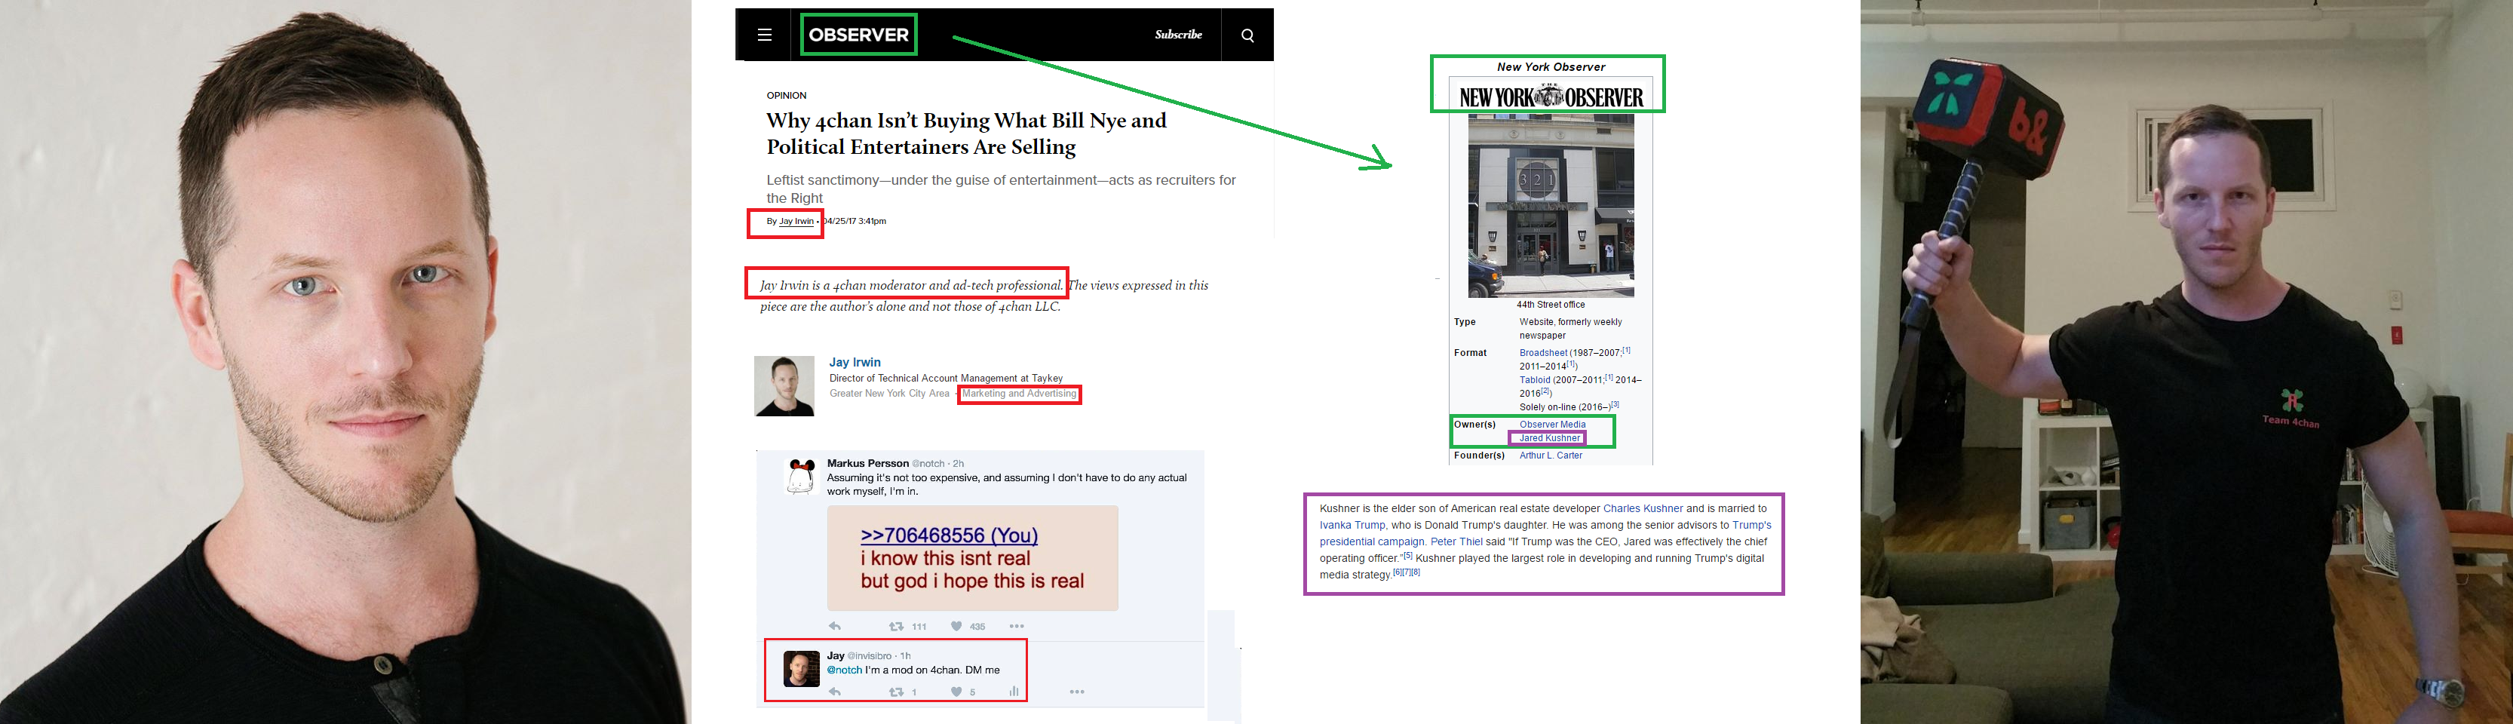Image resolution: width=2513 pixels, height=724 pixels.
Task: Open the Markus Persson display name
Action: (x=868, y=464)
